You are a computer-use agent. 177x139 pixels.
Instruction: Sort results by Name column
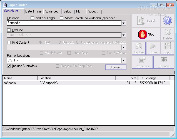coord(20,78)
